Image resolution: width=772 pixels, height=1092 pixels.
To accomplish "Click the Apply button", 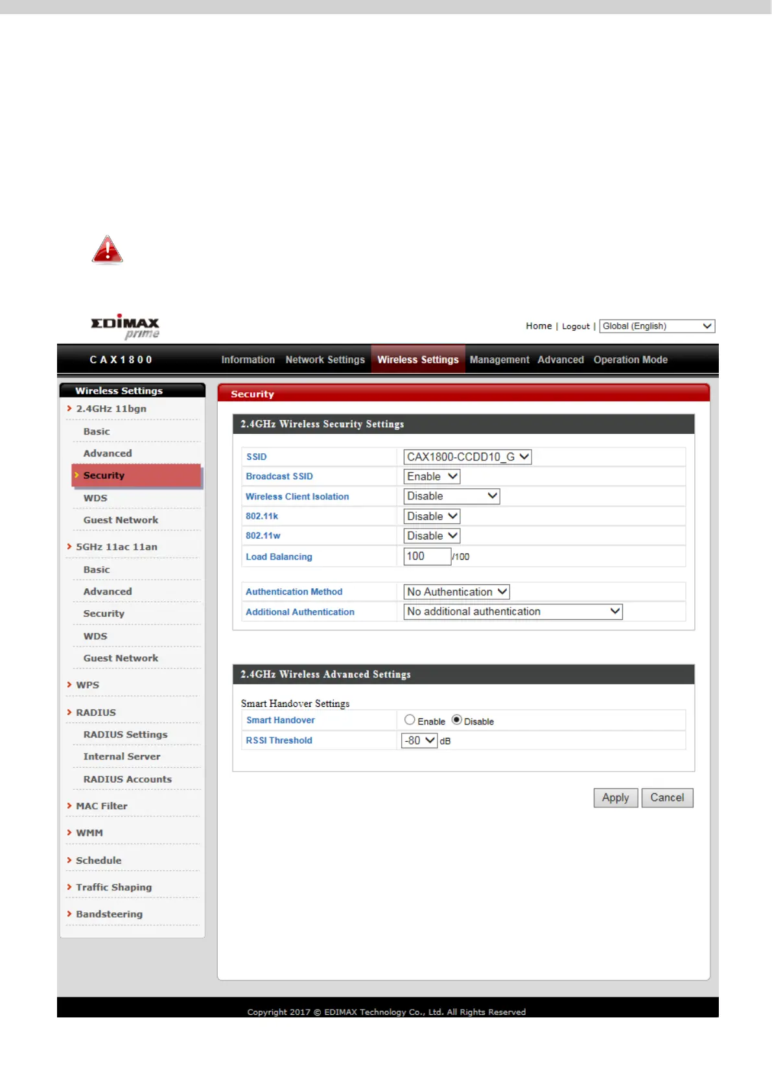I will coord(616,798).
